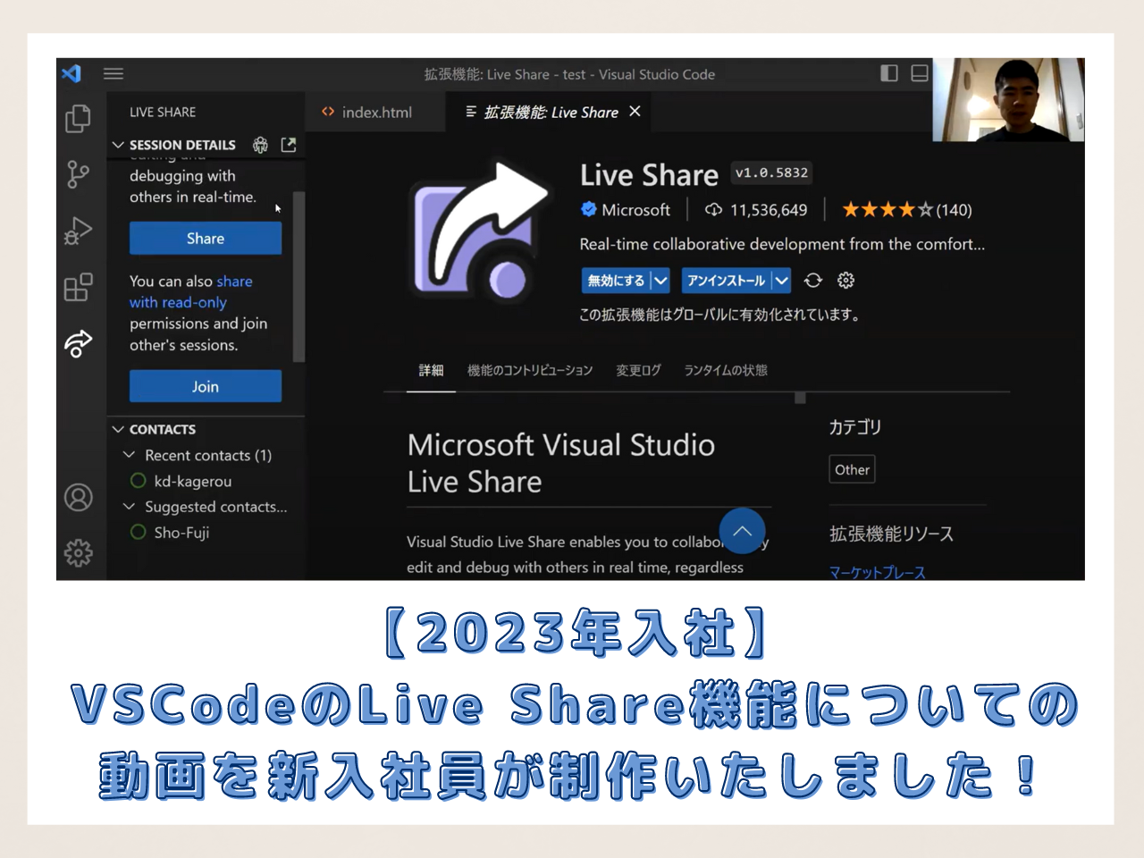1144x858 pixels.
Task: Click the Other category tag
Action: click(852, 469)
